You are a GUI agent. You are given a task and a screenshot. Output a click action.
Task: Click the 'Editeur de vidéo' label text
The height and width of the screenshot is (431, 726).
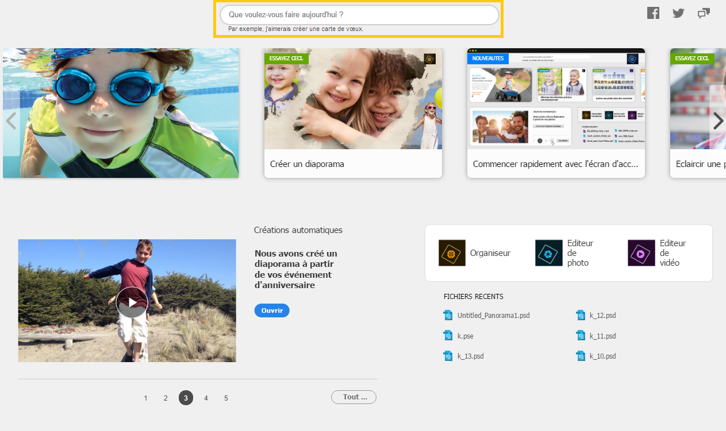tap(673, 253)
